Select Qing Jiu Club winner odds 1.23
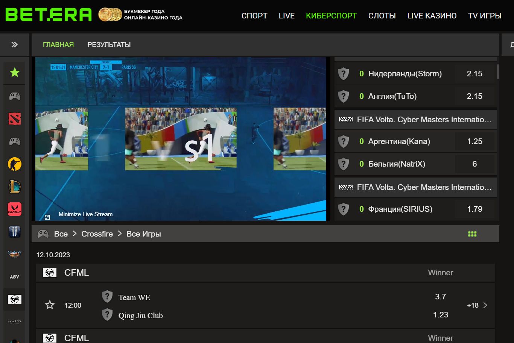Image resolution: width=514 pixels, height=343 pixels. pos(441,315)
